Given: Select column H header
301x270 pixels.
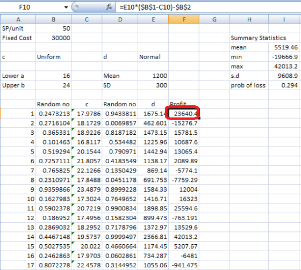Looking at the screenshot, I should tap(249, 19).
